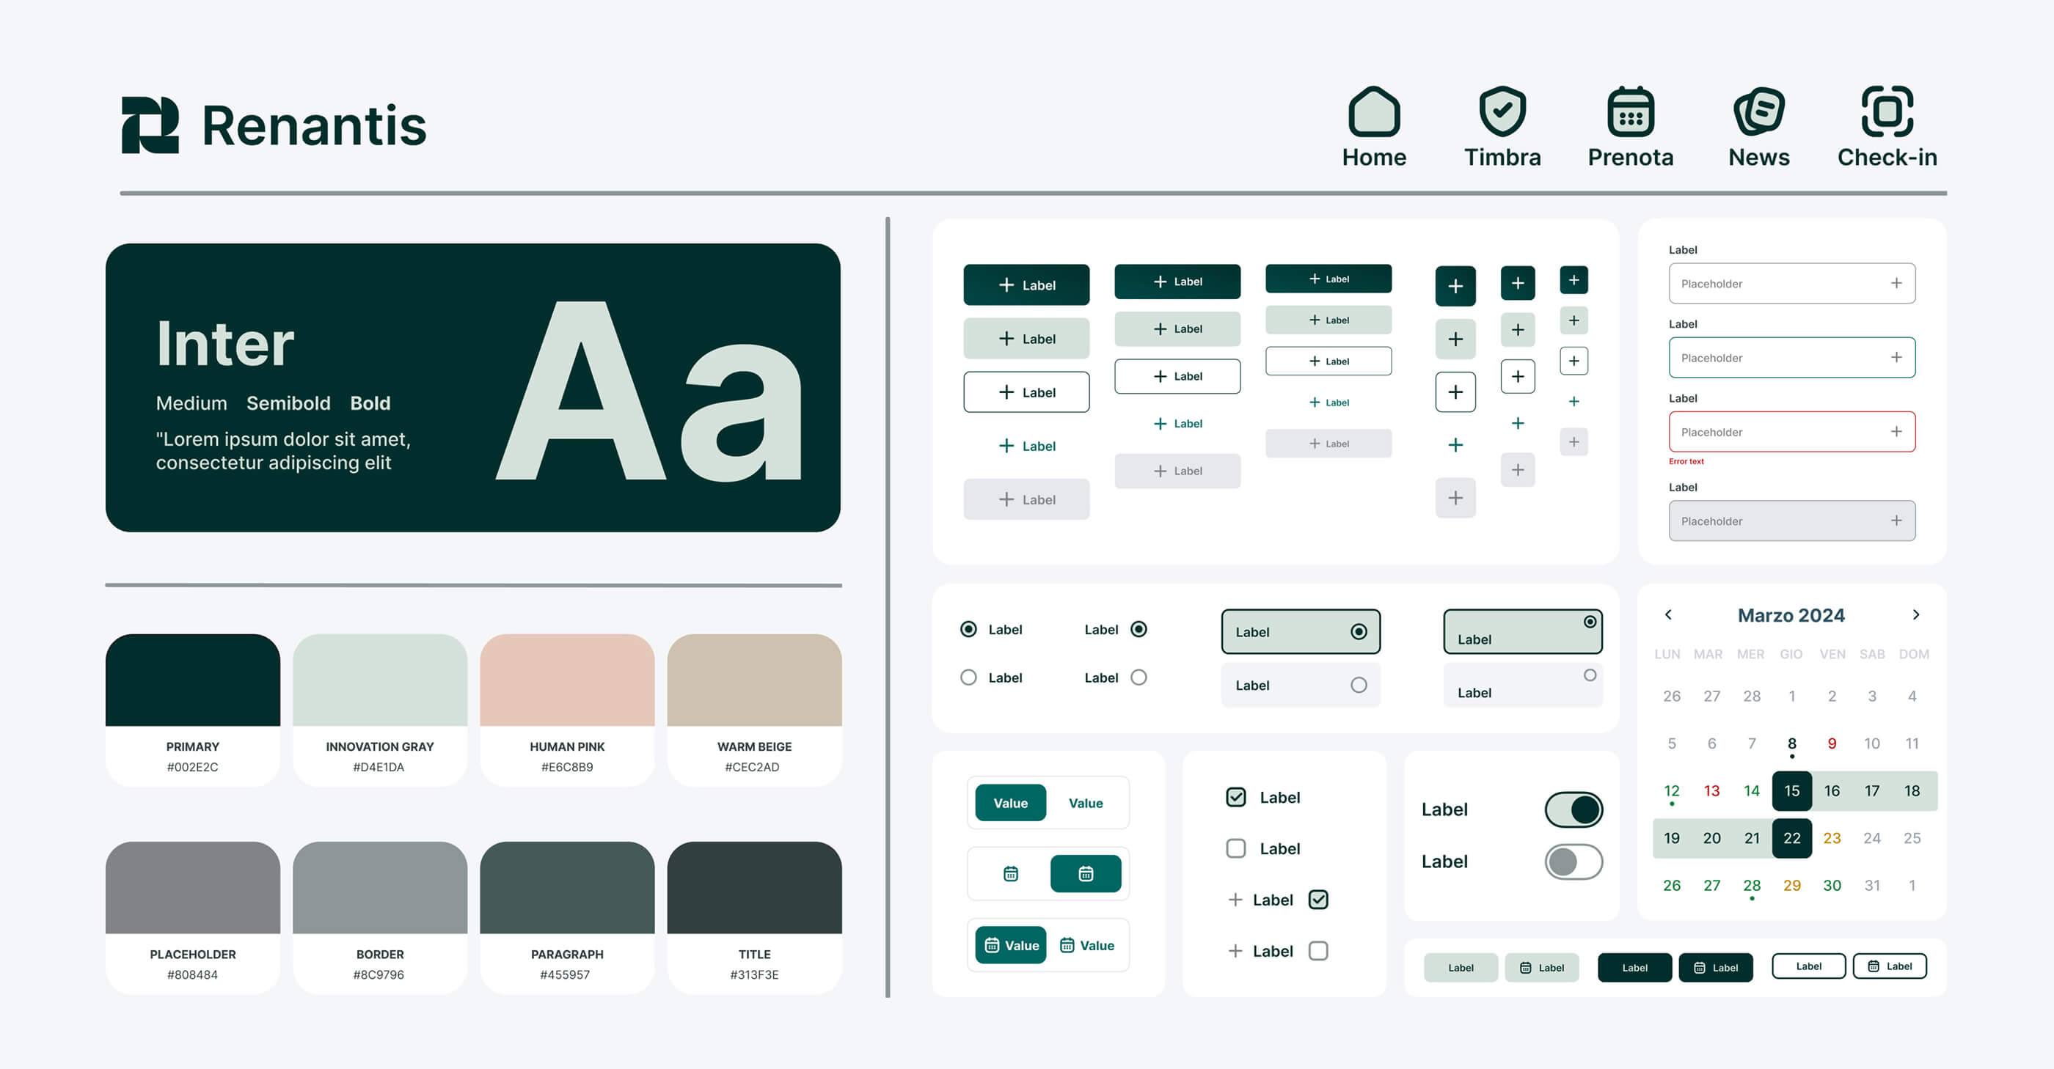The image size is (2054, 1069).
Task: Click the outlined chip with calendar icon
Action: click(1889, 966)
